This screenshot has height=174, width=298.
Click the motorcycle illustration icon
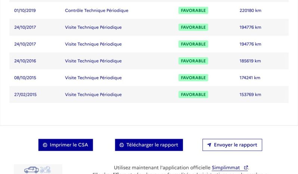click(x=45, y=170)
